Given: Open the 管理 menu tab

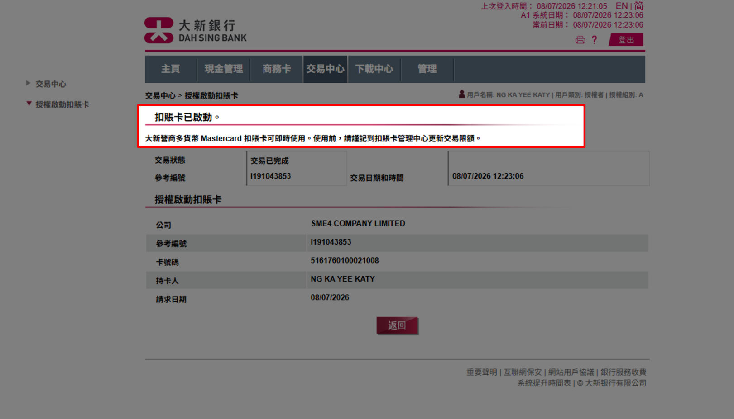Looking at the screenshot, I should (427, 69).
